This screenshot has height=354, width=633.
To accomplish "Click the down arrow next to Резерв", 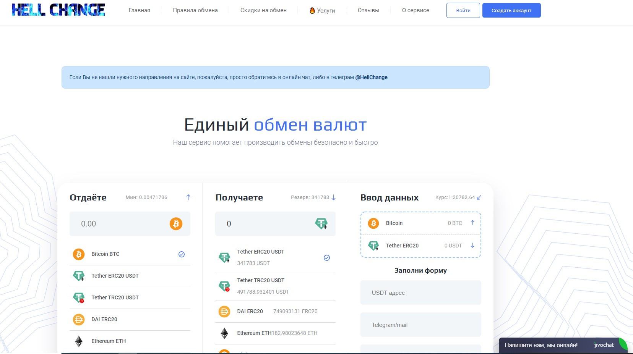I will [x=334, y=197].
